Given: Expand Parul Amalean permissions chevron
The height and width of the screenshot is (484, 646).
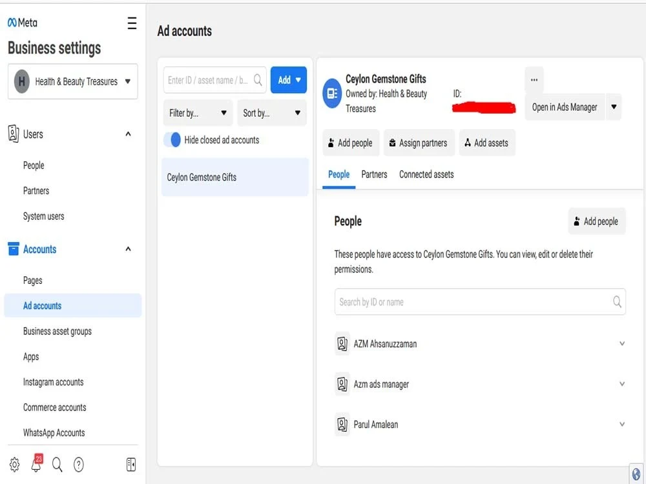Looking at the screenshot, I should pos(622,425).
